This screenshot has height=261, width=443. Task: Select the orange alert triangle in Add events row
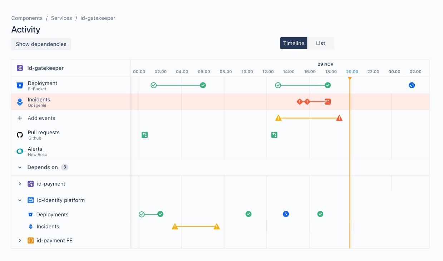pyautogui.click(x=279, y=118)
